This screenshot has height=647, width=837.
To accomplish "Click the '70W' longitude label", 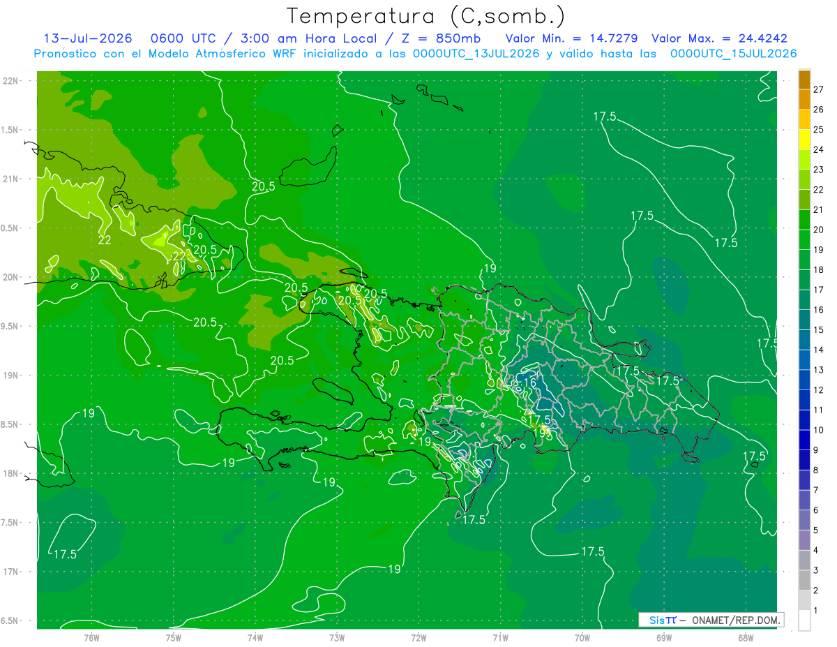I will tap(582, 638).
